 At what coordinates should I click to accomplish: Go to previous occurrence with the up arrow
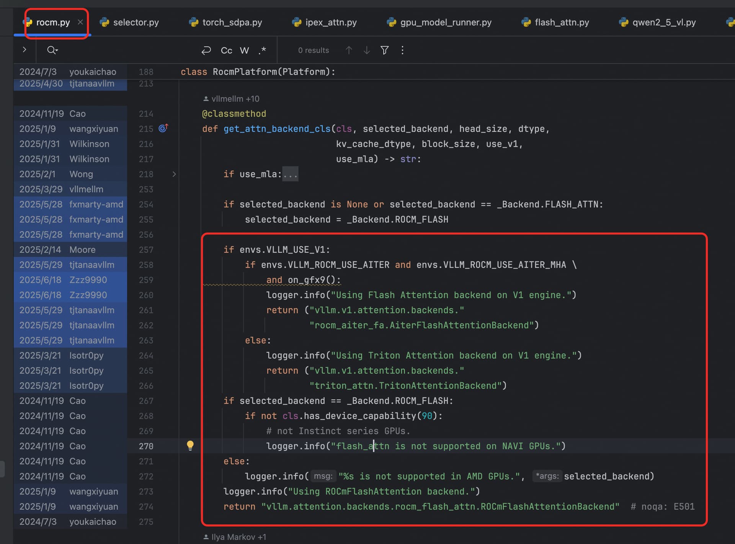349,50
